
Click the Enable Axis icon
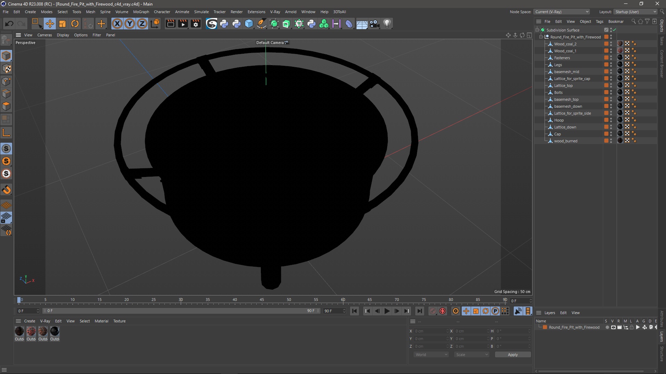6,133
